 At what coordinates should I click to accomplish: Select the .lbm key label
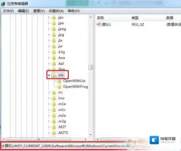(x=61, y=69)
